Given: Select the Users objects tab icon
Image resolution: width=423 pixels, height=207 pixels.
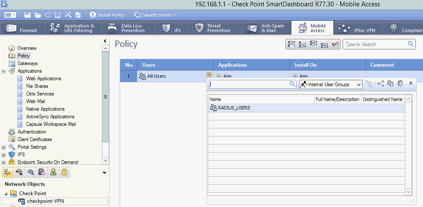Looking at the screenshot, I should tap(53, 172).
